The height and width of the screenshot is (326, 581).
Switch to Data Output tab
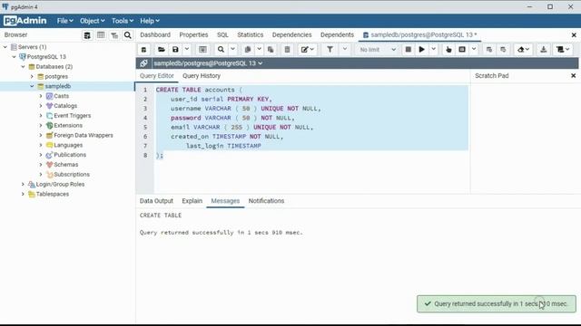(156, 201)
